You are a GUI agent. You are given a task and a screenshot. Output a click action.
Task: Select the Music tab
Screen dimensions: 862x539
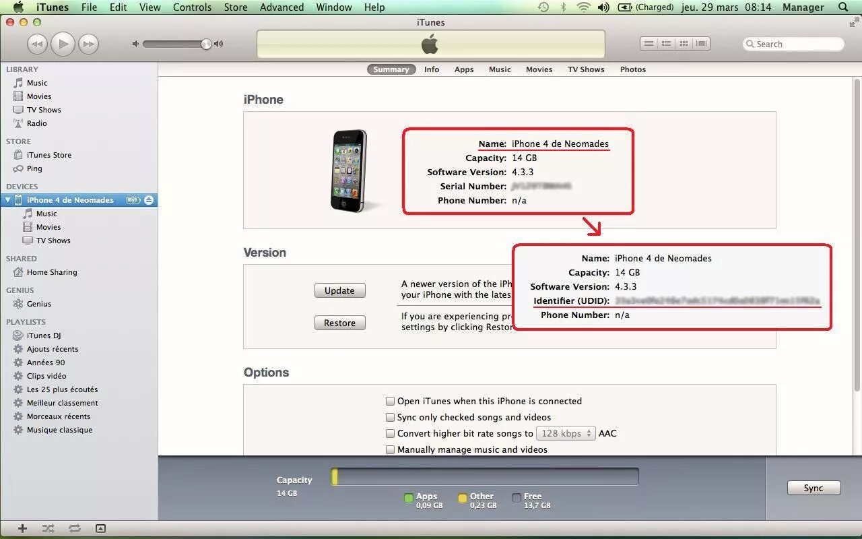500,69
